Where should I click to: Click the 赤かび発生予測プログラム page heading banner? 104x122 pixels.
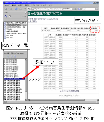(x=63, y=14)
